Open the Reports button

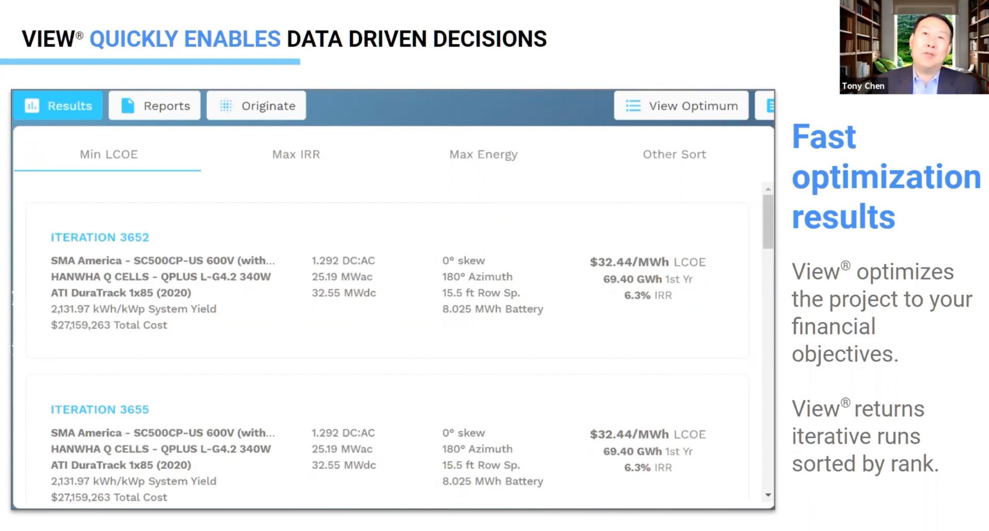click(x=155, y=105)
